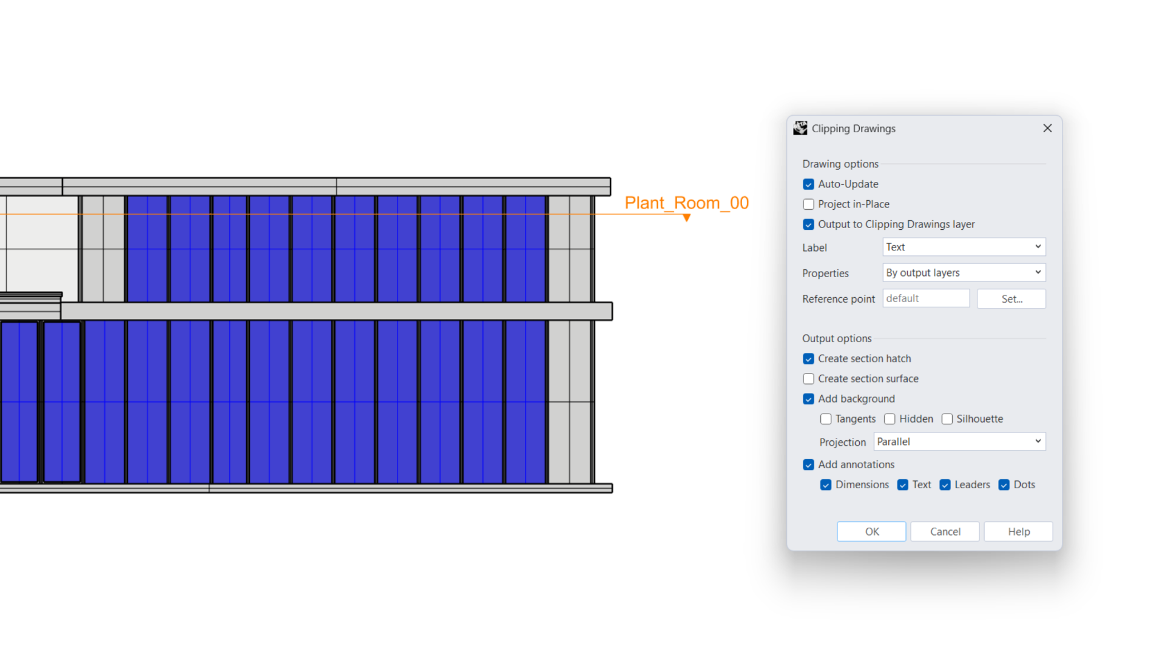Click the orange section arrow marker
Image resolution: width=1165 pixels, height=655 pixels.
point(686,218)
